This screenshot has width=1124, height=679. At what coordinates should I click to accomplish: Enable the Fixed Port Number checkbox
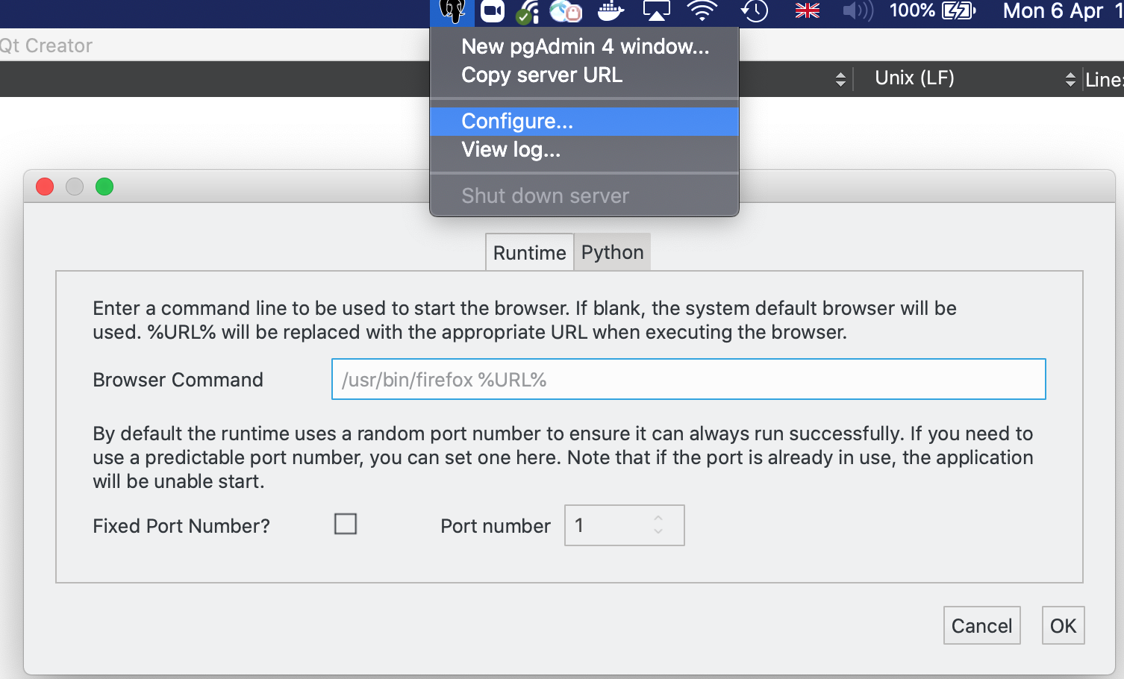346,524
